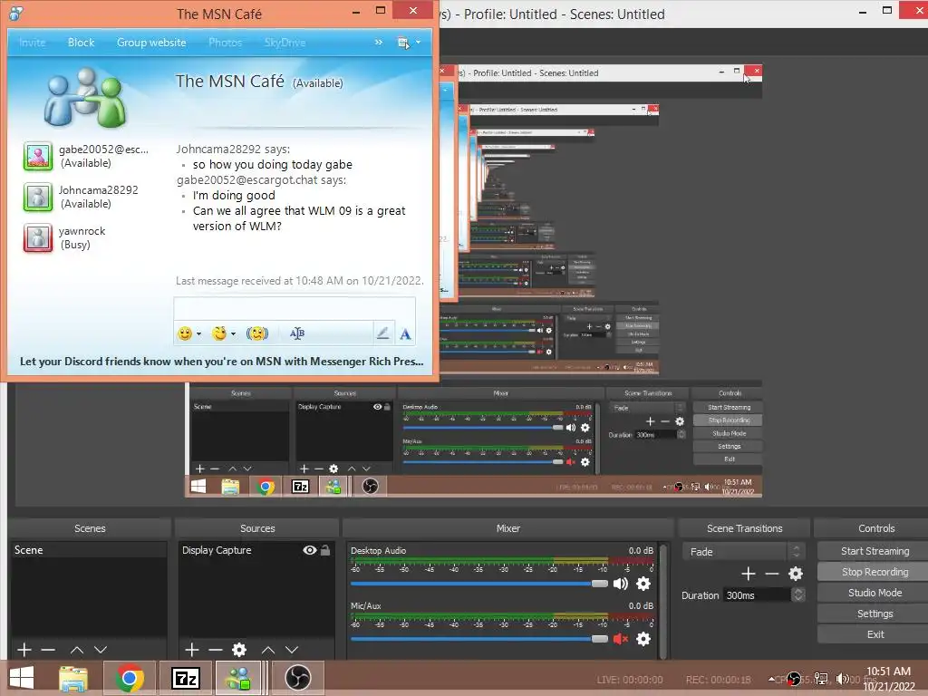The height and width of the screenshot is (696, 928).
Task: Click the voice clip text icon
Action: click(297, 333)
